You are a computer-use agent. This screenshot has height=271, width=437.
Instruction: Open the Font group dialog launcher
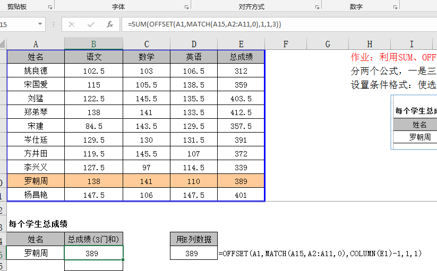[x=186, y=7]
